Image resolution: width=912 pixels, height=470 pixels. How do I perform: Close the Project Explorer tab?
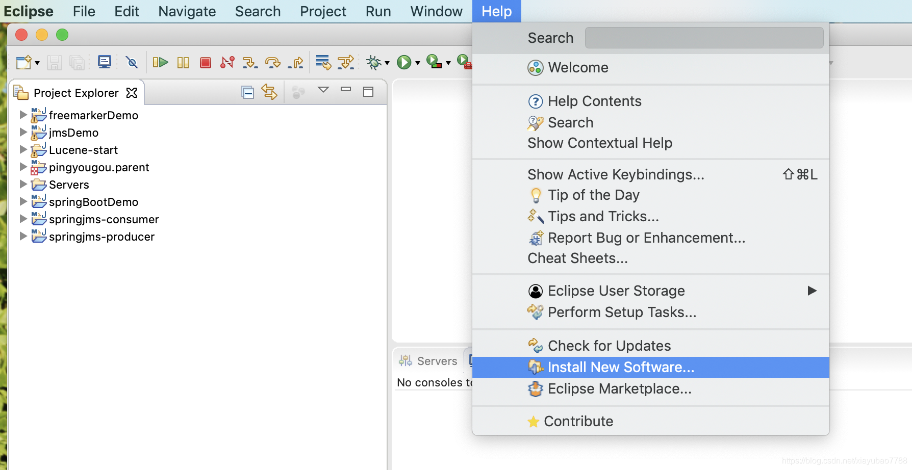click(x=132, y=92)
